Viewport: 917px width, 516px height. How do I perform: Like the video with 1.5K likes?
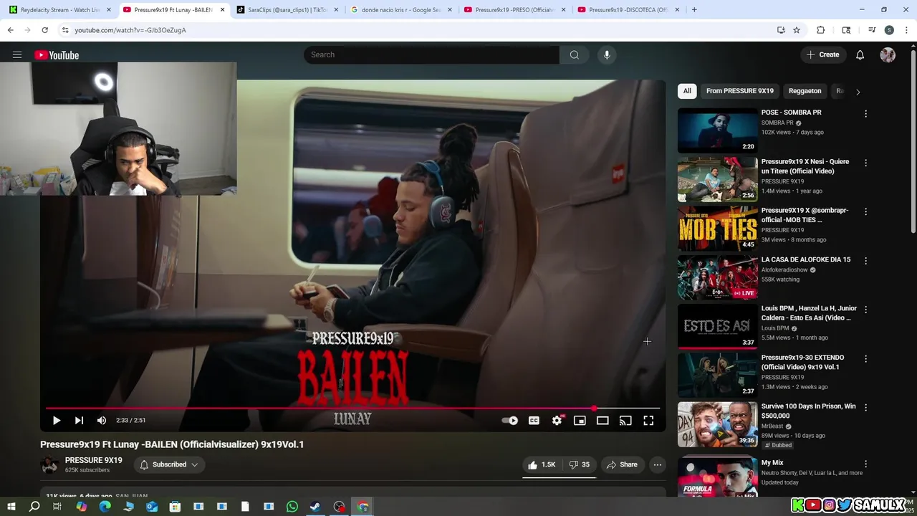[x=542, y=465]
